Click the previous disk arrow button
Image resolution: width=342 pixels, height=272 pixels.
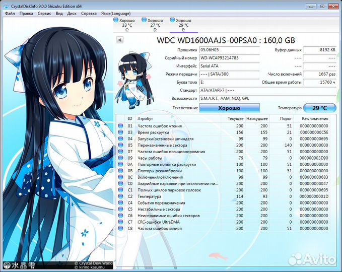click(x=120, y=40)
